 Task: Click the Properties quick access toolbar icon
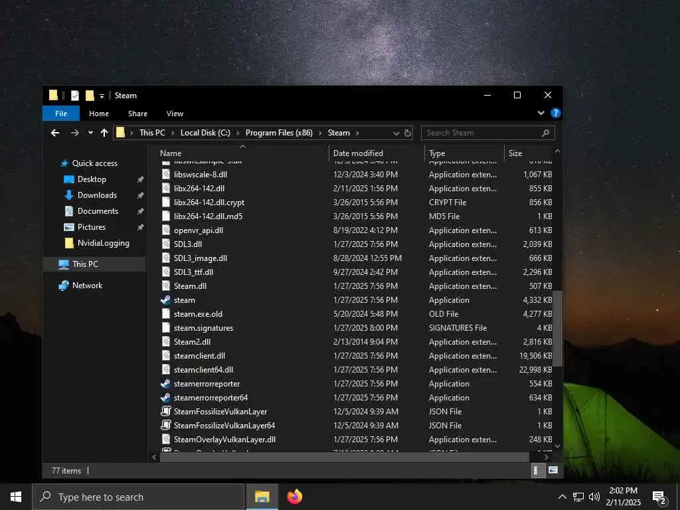tap(75, 96)
